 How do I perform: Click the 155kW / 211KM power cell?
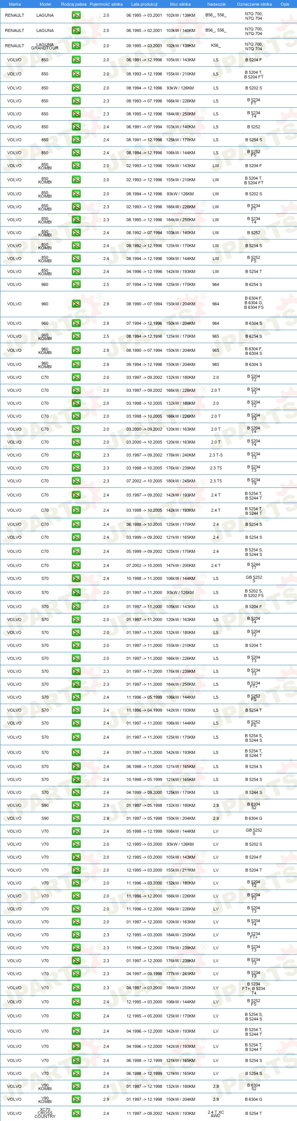pyautogui.click(x=181, y=870)
